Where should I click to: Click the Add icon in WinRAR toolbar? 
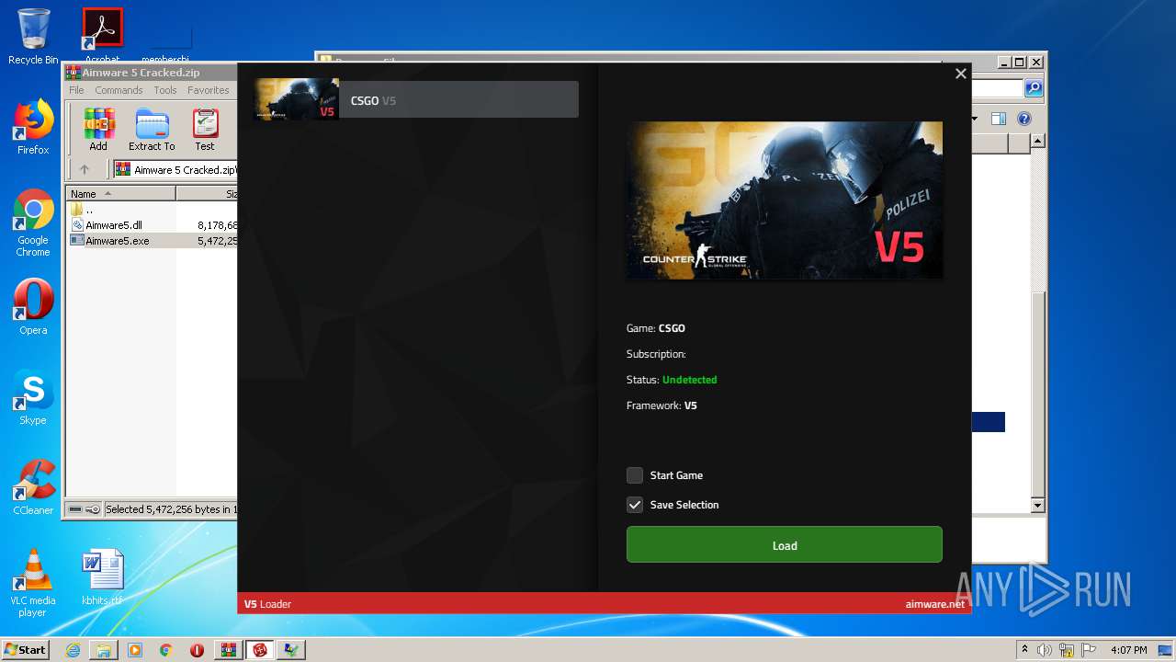pyautogui.click(x=98, y=130)
